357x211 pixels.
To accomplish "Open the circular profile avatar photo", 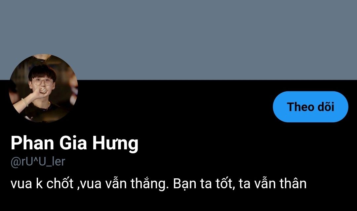I will coord(43,89).
